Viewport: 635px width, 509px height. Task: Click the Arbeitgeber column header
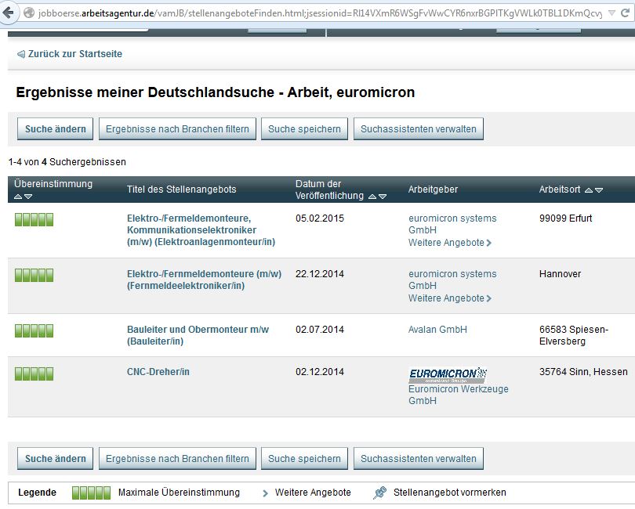pyautogui.click(x=432, y=189)
